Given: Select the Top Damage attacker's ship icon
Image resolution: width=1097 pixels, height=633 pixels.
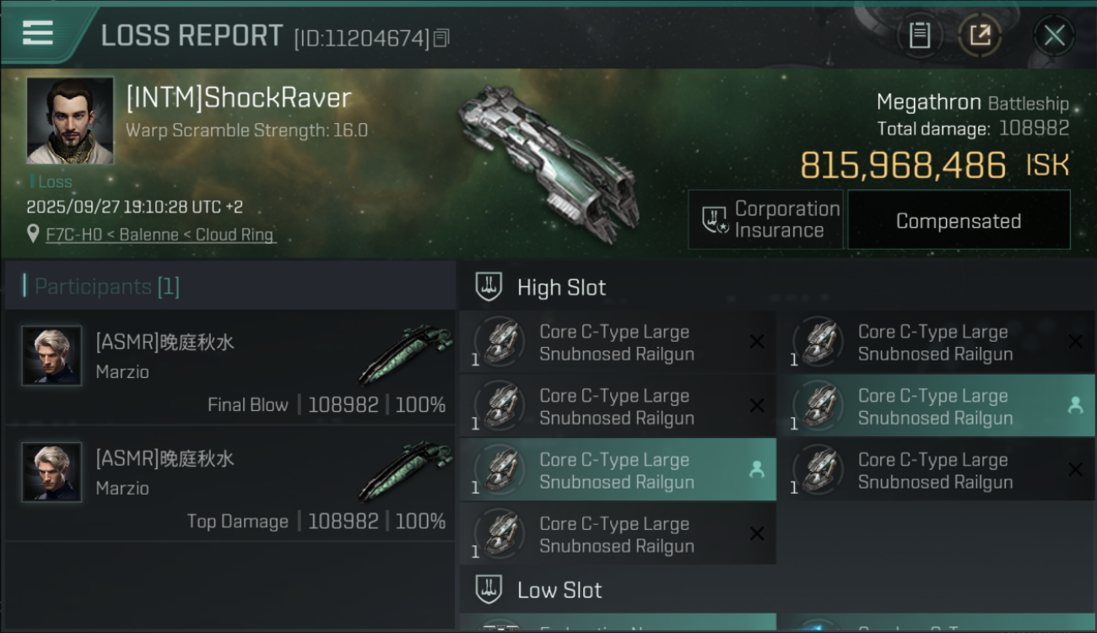Looking at the screenshot, I should tap(405, 471).
